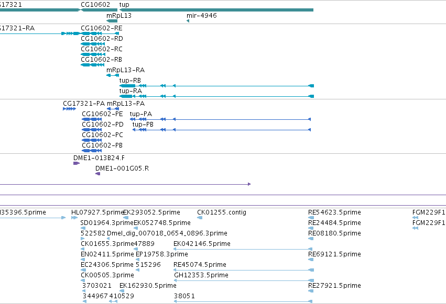
Task: Click the 410529 feature label
Action: (122, 296)
